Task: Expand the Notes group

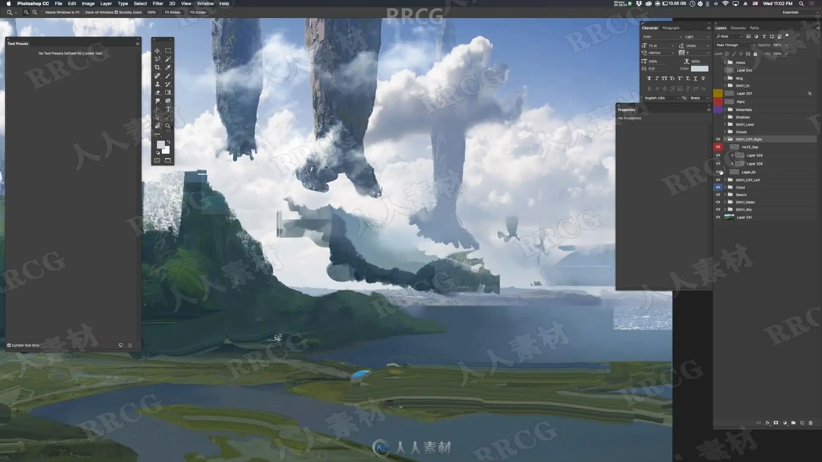Action: click(725, 62)
